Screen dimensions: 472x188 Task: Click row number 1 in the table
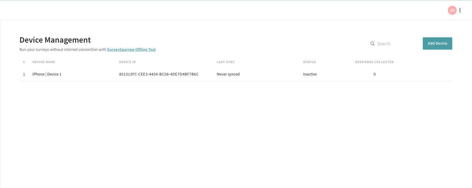[x=24, y=74]
